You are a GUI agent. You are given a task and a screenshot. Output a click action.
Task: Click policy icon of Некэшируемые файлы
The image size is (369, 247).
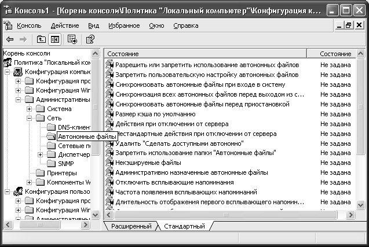click(x=109, y=163)
